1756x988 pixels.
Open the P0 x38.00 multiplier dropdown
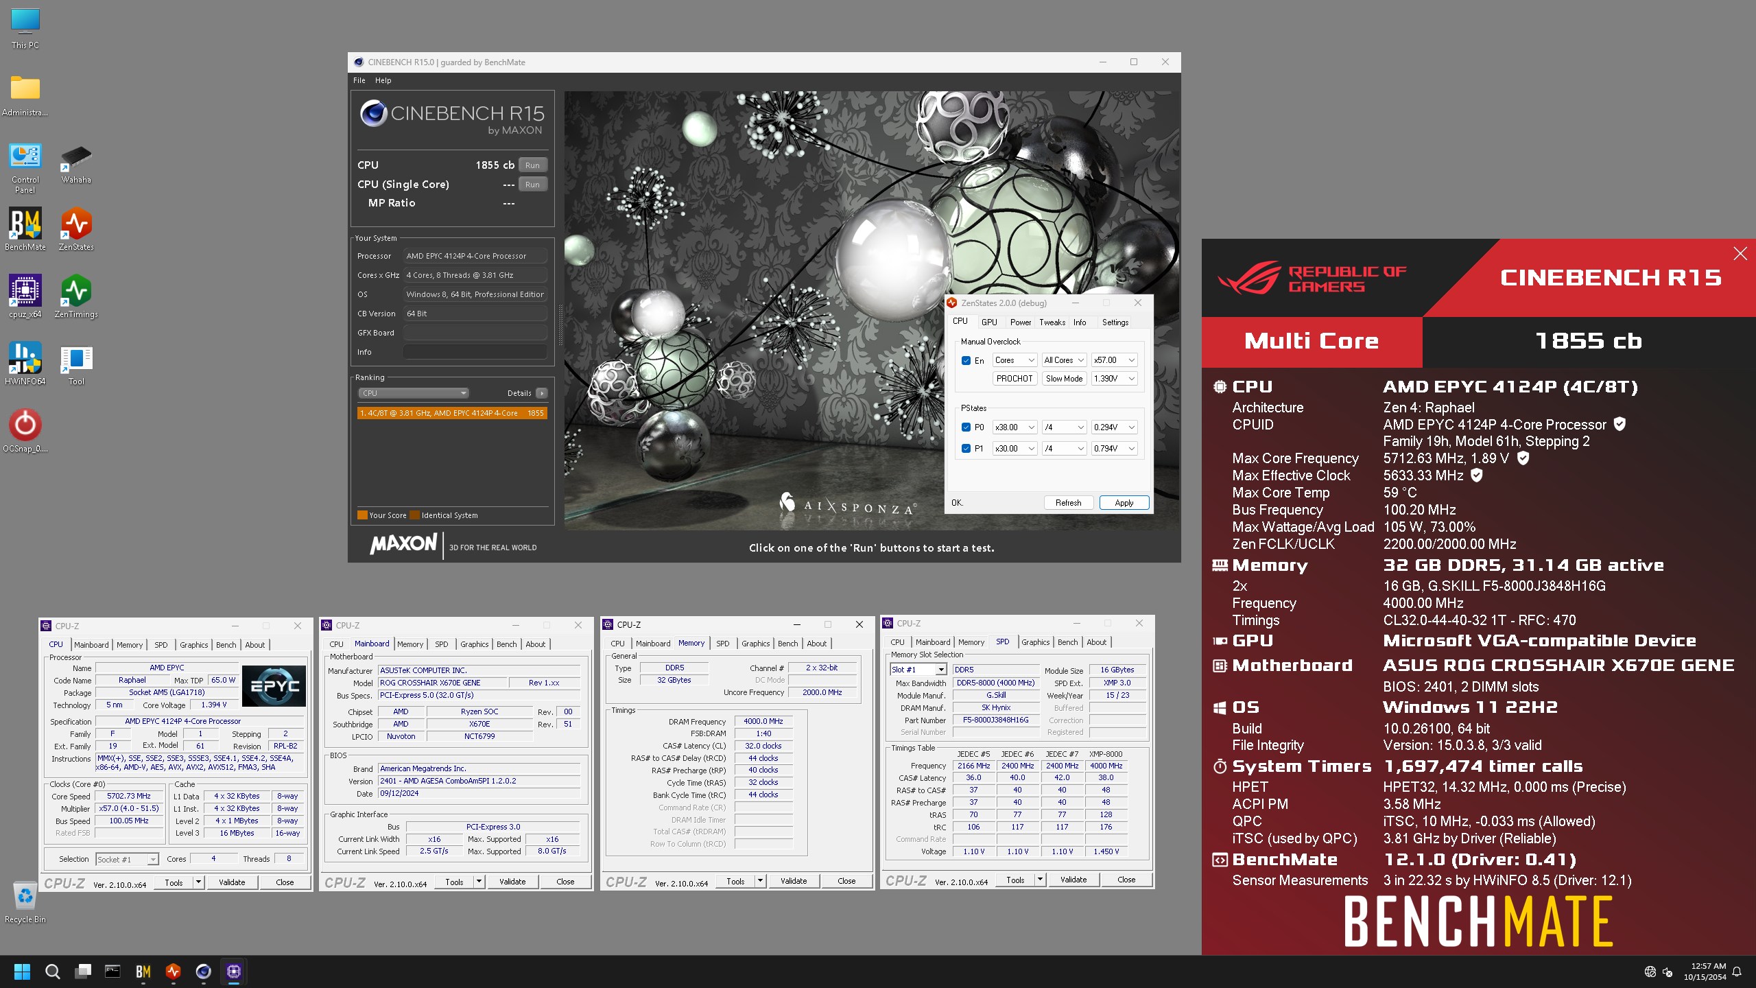(x=1015, y=427)
